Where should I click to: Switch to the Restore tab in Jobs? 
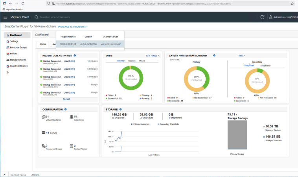coord(132,61)
